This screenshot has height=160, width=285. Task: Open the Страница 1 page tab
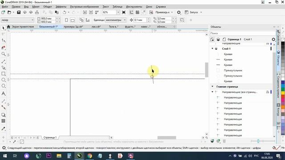[x=50, y=137]
